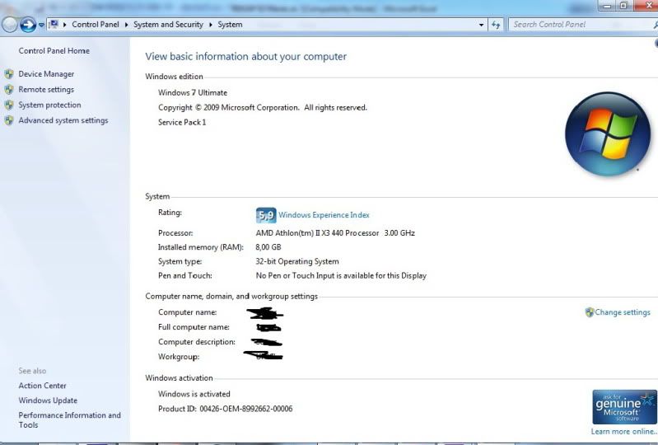The width and height of the screenshot is (658, 445).
Task: Click 32-bit Operating System text
Action: [297, 261]
